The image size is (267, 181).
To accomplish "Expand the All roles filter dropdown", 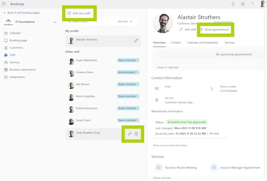I will tap(125, 22).
